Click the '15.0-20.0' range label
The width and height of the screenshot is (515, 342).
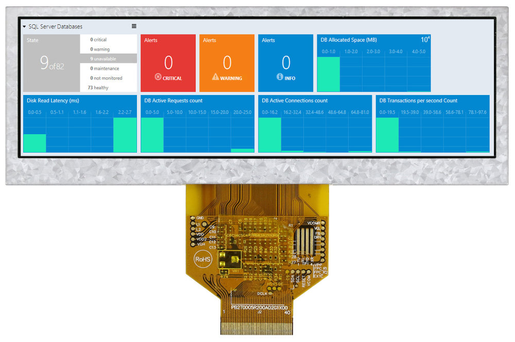(219, 112)
